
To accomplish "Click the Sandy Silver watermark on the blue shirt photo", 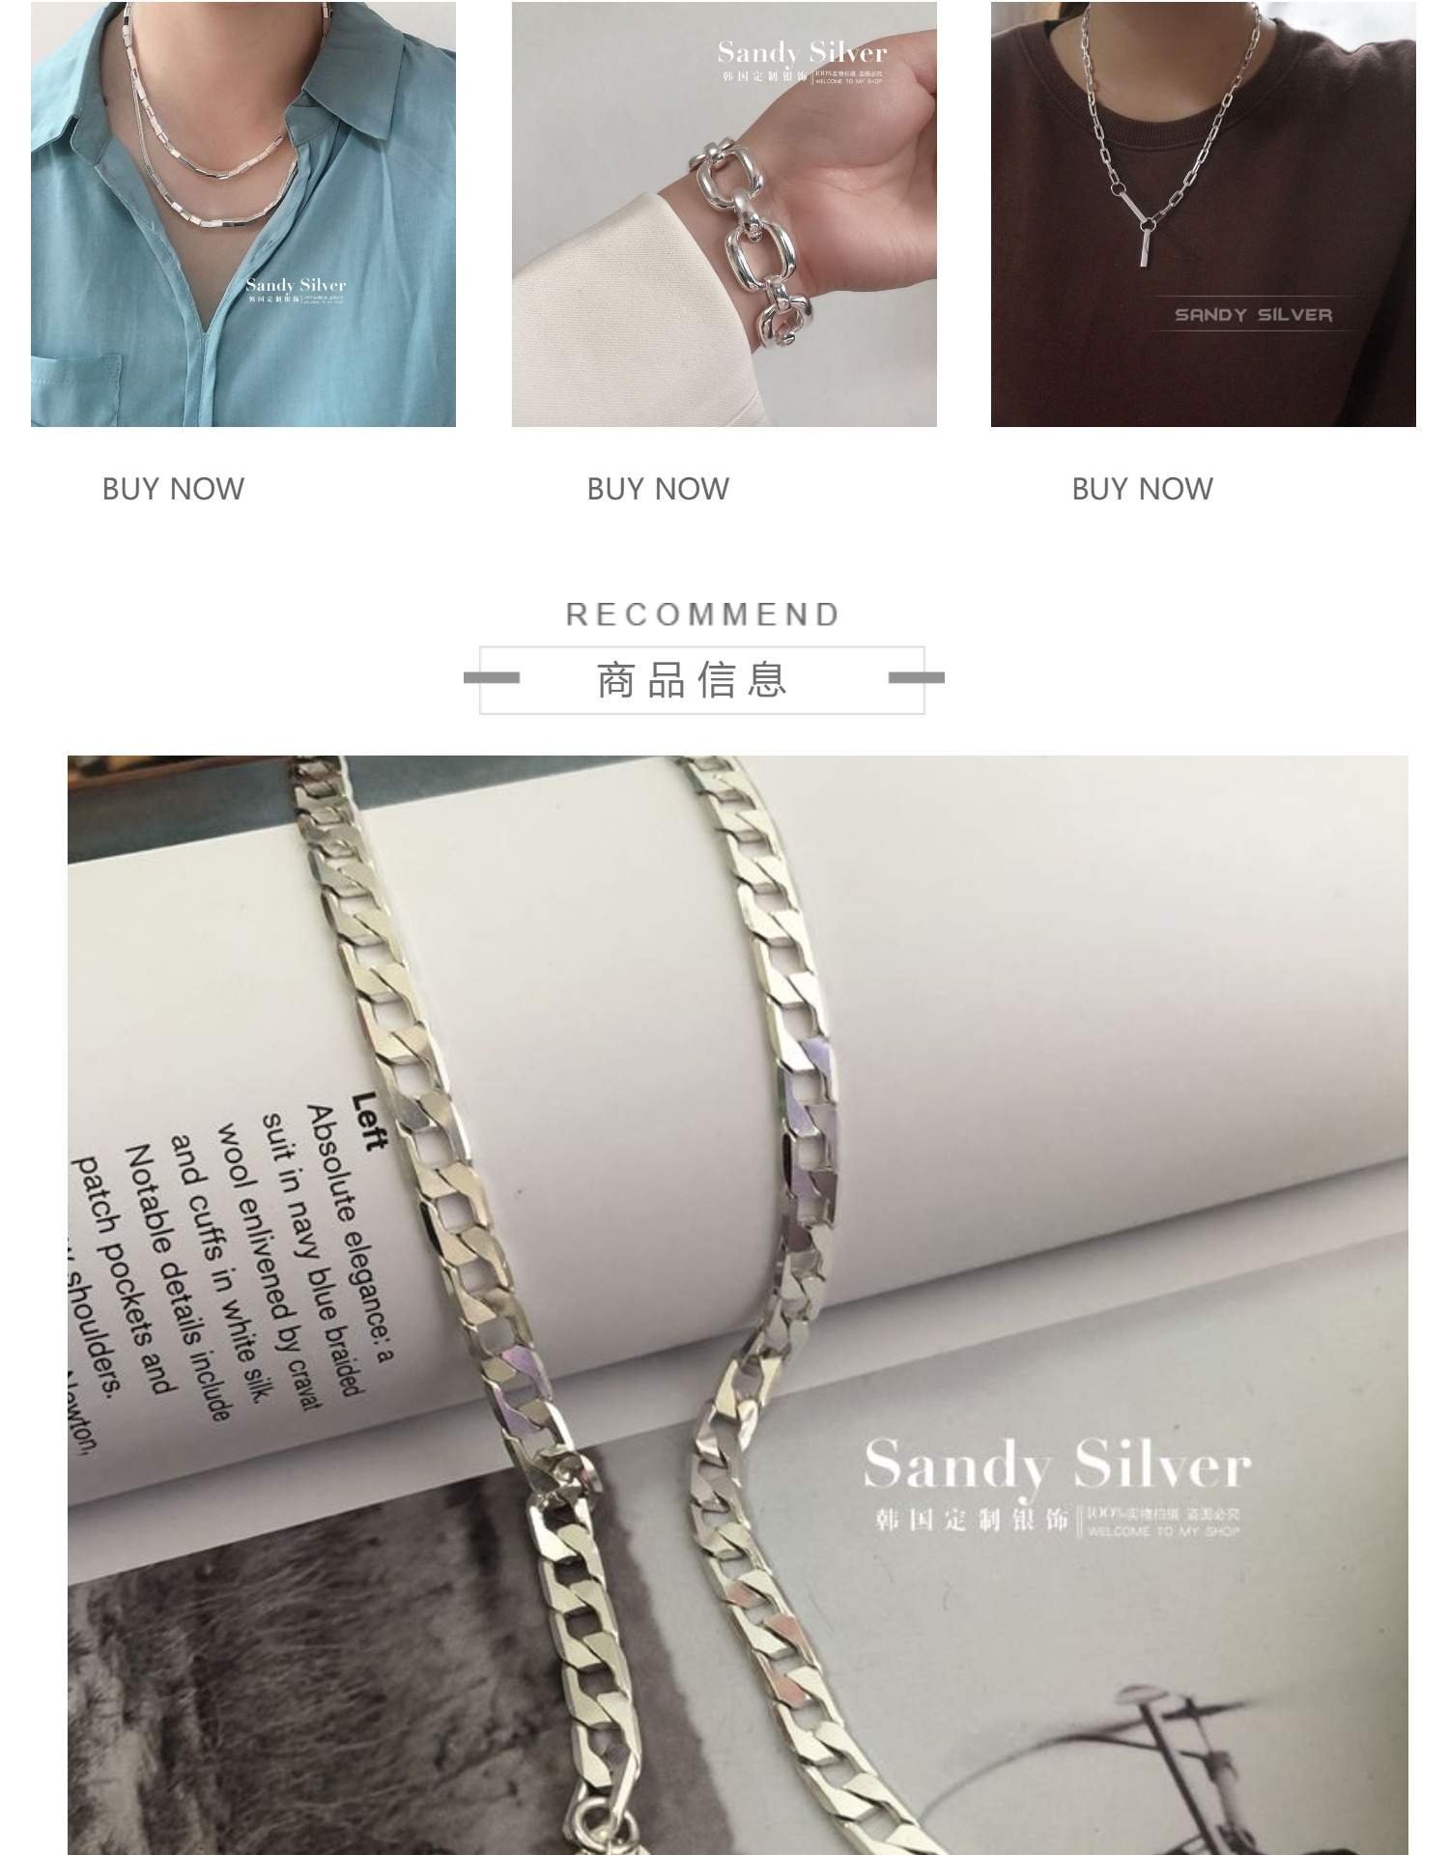I will point(296,290).
